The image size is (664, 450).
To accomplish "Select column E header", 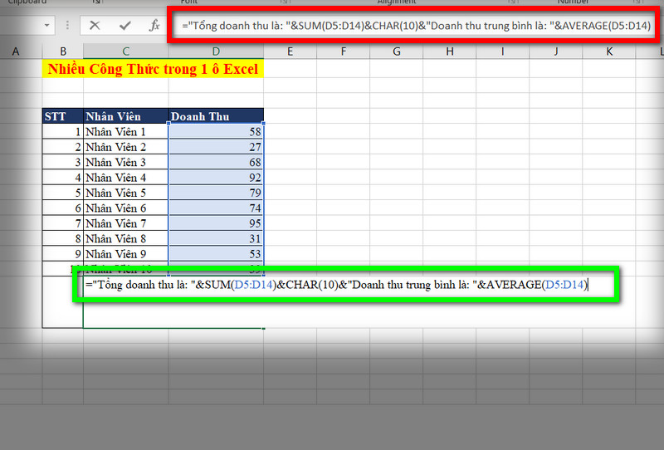I will tap(290, 51).
